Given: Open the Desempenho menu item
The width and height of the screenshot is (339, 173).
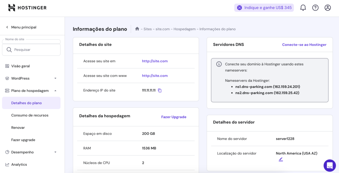Looking at the screenshot, I should (x=23, y=152).
